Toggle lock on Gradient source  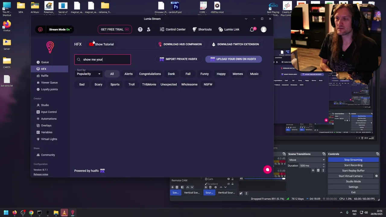[232, 184]
